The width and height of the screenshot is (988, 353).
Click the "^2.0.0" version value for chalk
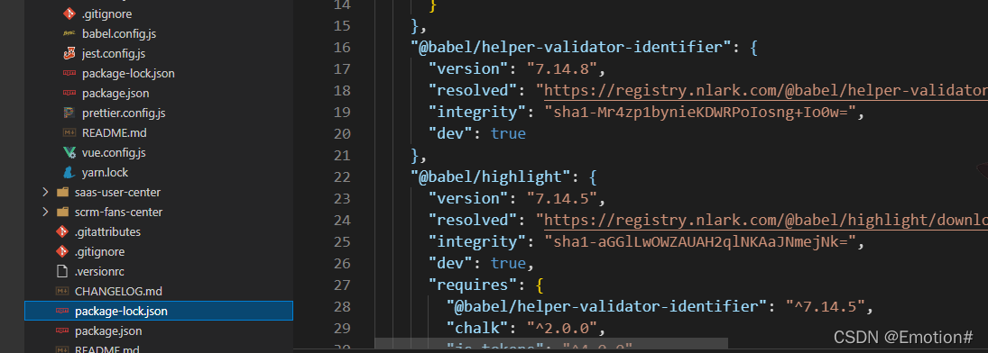click(561, 328)
